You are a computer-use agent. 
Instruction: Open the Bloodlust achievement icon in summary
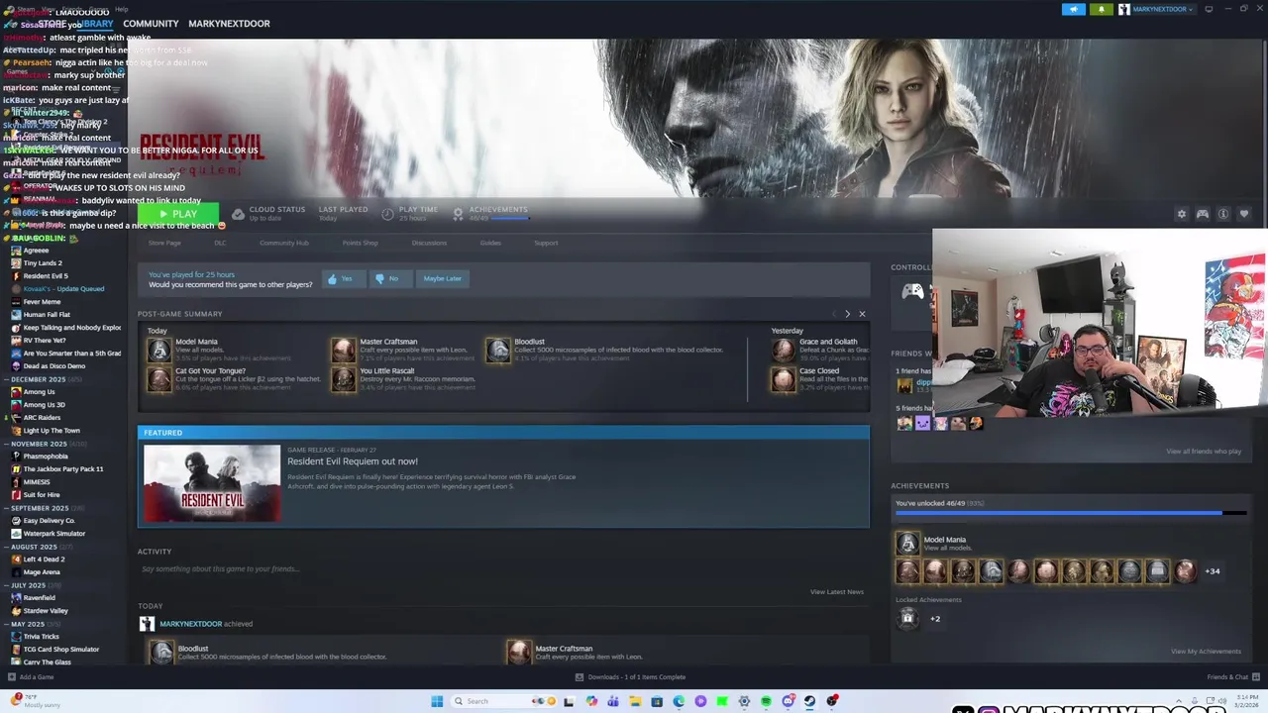(x=497, y=350)
